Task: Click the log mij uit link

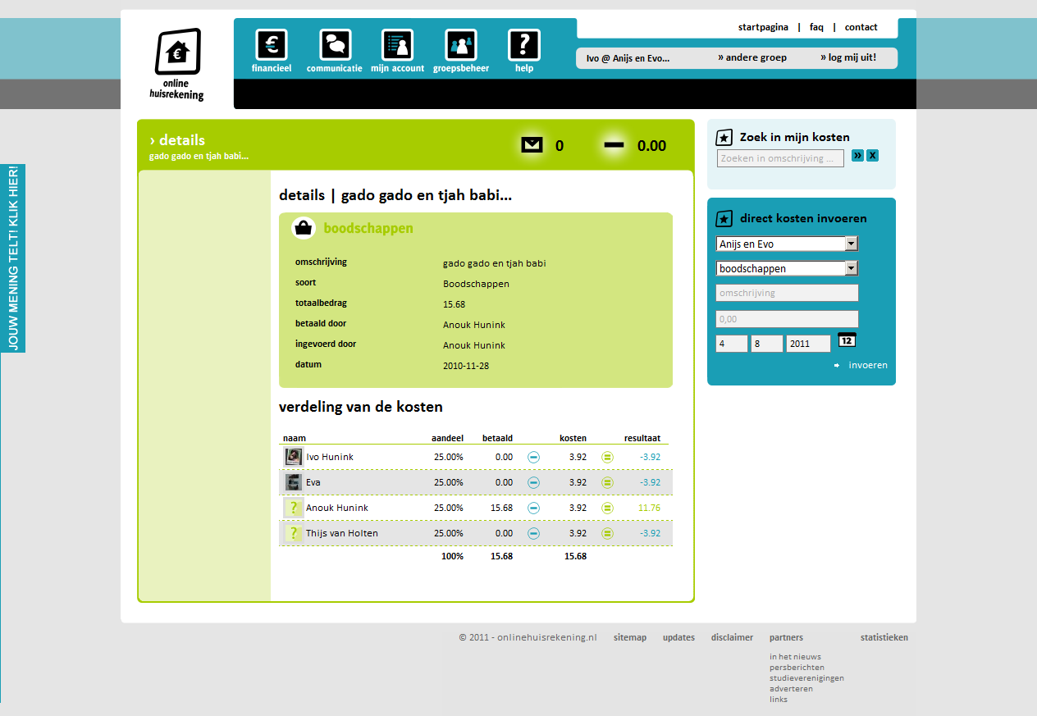Action: [848, 57]
